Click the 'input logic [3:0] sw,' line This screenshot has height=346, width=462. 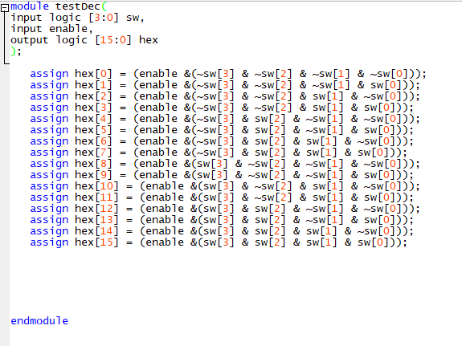pos(77,18)
